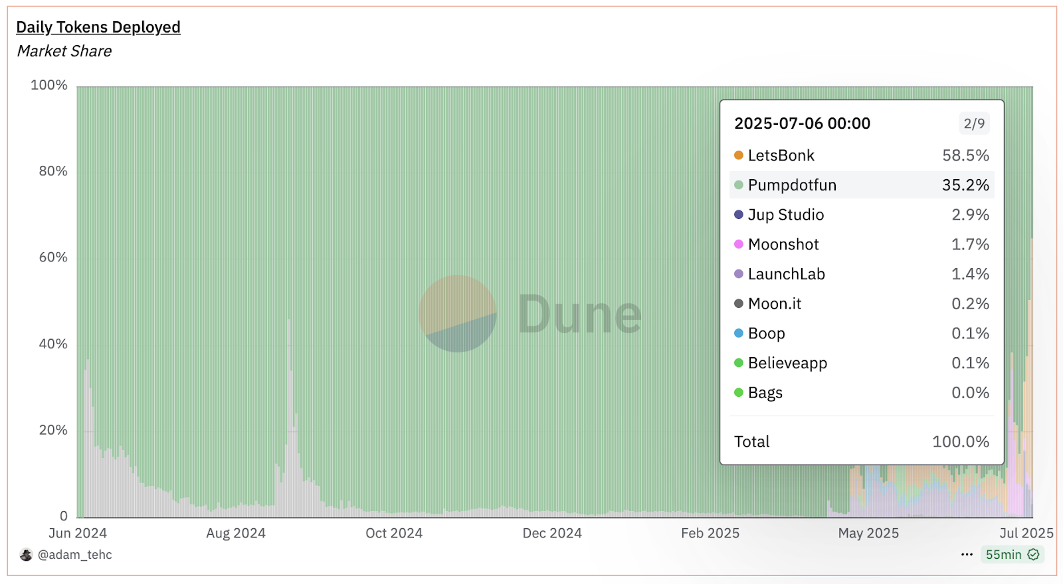The height and width of the screenshot is (584, 1063).
Task: Click the 80% y-axis label
Action: click(x=53, y=171)
